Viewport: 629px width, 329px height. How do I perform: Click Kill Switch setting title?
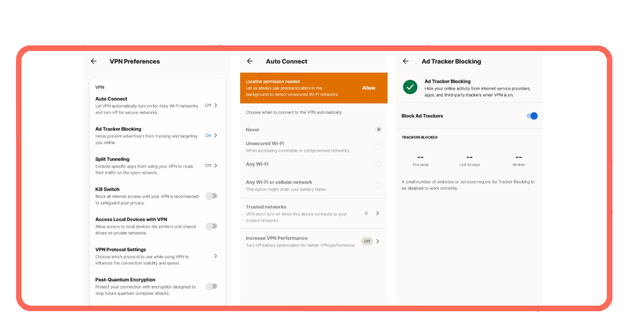tap(107, 189)
